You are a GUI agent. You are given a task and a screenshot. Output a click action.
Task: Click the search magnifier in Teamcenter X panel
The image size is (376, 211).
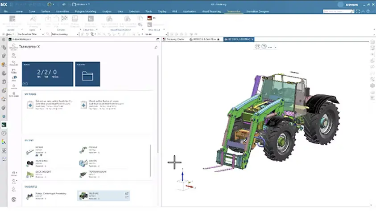pyautogui.click(x=156, y=47)
